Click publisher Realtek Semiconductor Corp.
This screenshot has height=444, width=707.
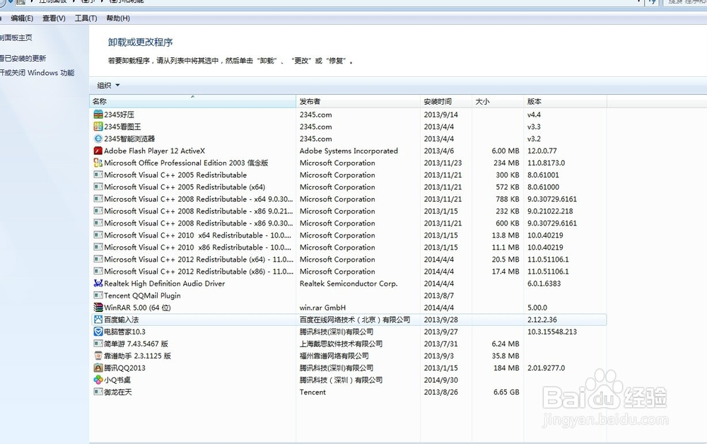pyautogui.click(x=348, y=283)
